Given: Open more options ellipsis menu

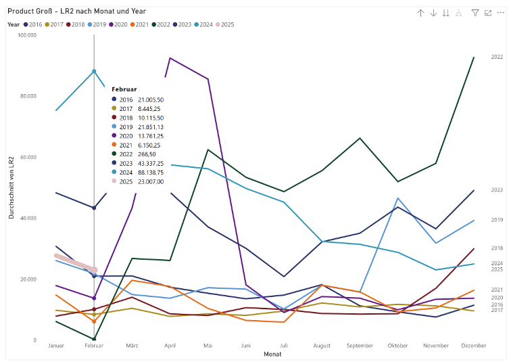Looking at the screenshot, I should click(x=501, y=13).
